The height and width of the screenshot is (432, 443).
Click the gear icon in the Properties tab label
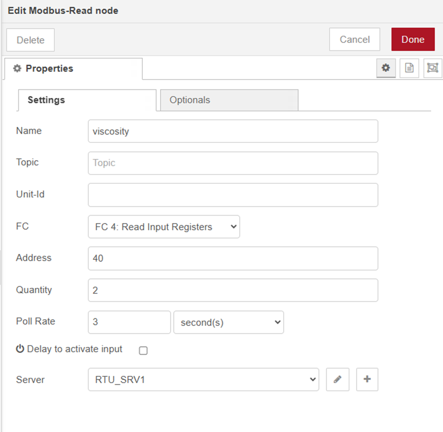(17, 68)
